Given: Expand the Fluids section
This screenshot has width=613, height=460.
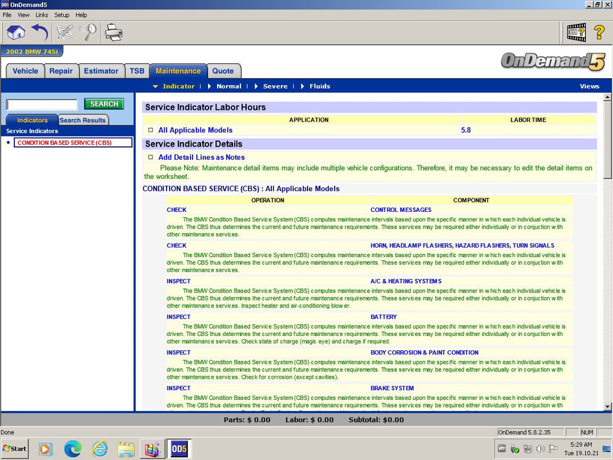Looking at the screenshot, I should tap(319, 86).
